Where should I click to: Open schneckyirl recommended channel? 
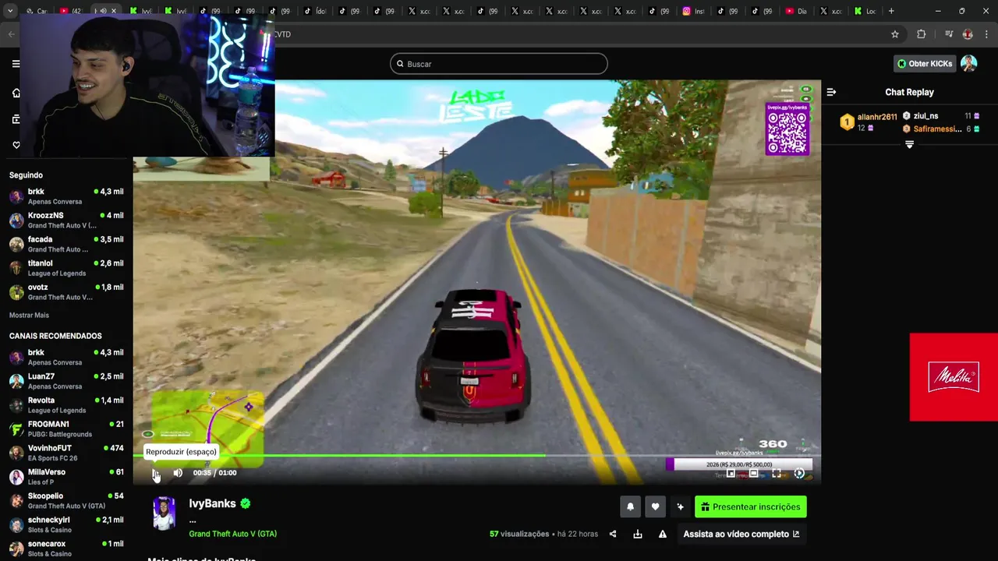tap(66, 524)
